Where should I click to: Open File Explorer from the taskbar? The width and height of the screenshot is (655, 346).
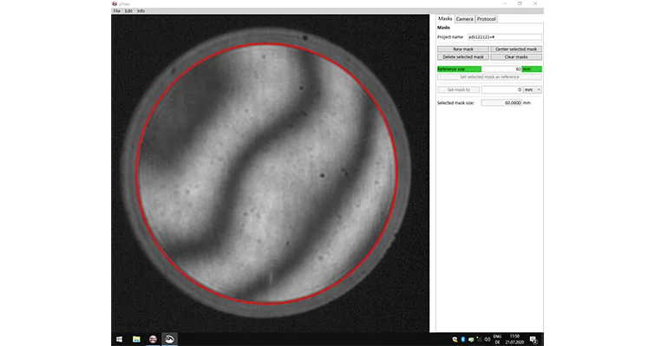coord(136,339)
